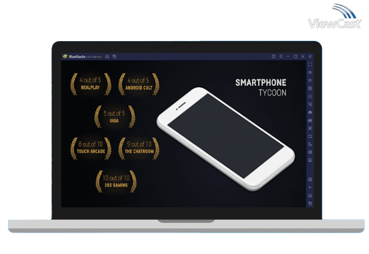This screenshot has width=369, height=254.
Task: Open recent apps icon at sidebar bottom
Action: click(310, 203)
